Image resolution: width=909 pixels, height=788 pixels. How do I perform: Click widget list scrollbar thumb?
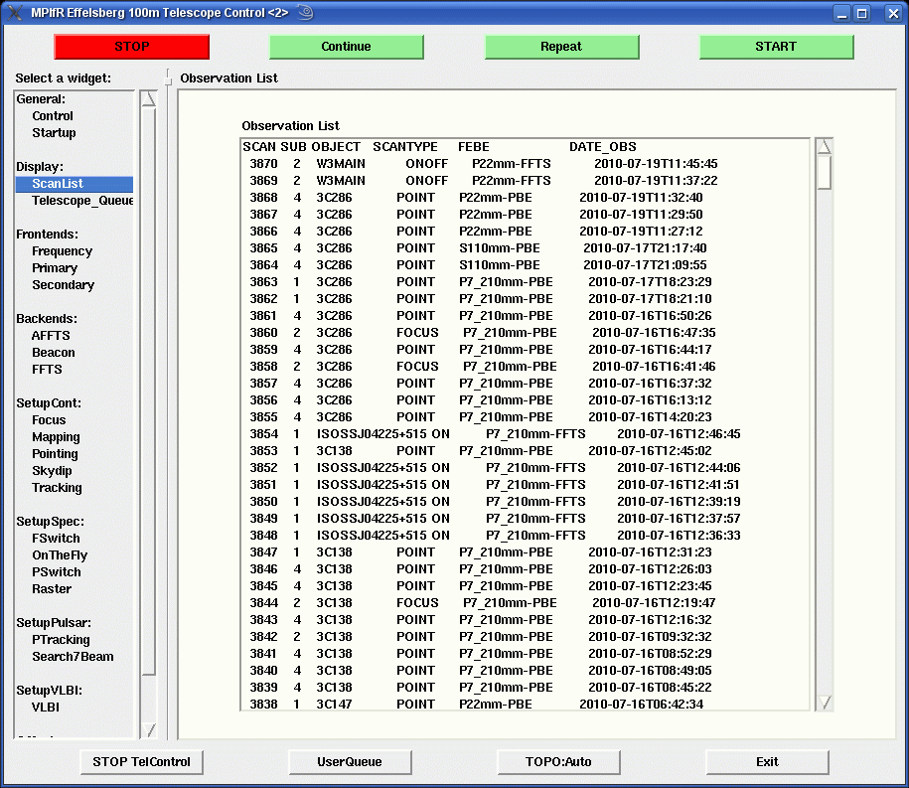149,392
